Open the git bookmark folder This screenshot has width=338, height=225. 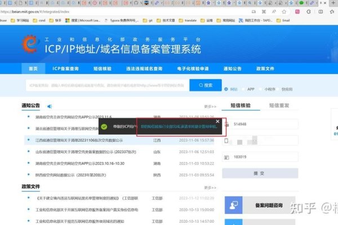tap(148, 20)
